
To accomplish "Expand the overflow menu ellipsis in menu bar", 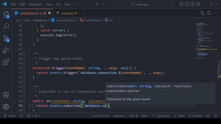I will pos(77,4).
